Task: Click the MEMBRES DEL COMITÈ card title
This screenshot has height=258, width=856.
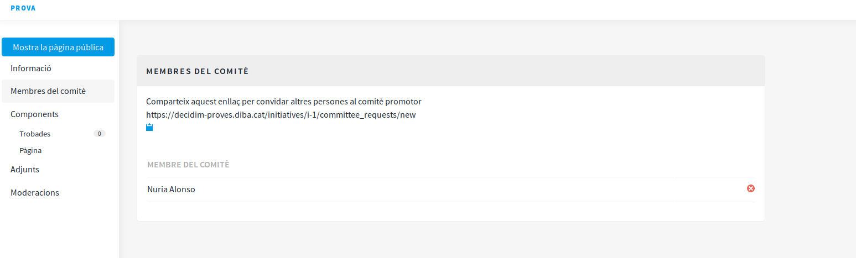Action: [x=197, y=71]
